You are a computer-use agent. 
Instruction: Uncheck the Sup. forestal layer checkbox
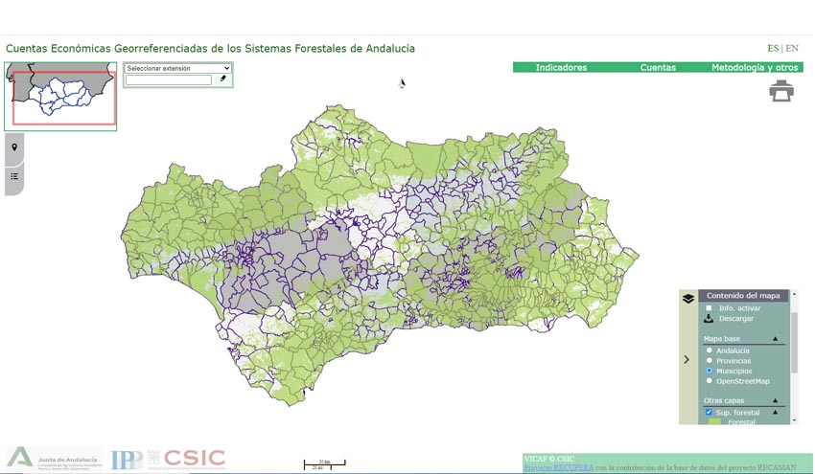pyautogui.click(x=708, y=412)
